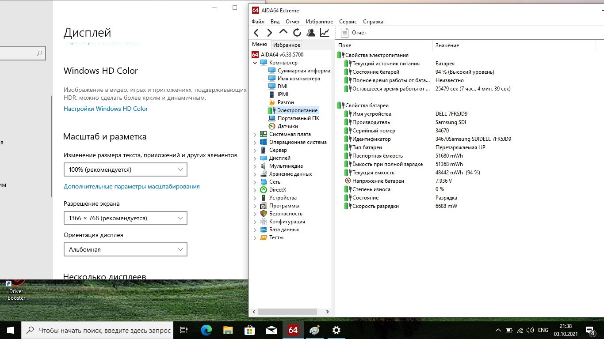The height and width of the screenshot is (339, 604).
Task: Open the notification center icon
Action: (590, 330)
